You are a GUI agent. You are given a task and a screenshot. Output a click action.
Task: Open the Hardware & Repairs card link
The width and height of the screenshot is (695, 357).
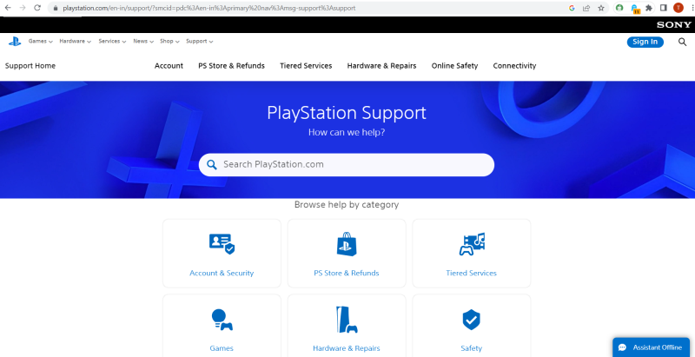[x=347, y=348]
